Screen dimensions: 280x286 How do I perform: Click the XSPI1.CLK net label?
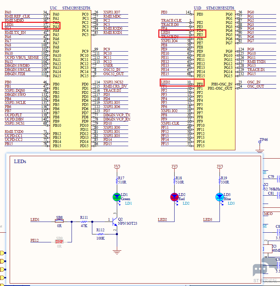170,123
